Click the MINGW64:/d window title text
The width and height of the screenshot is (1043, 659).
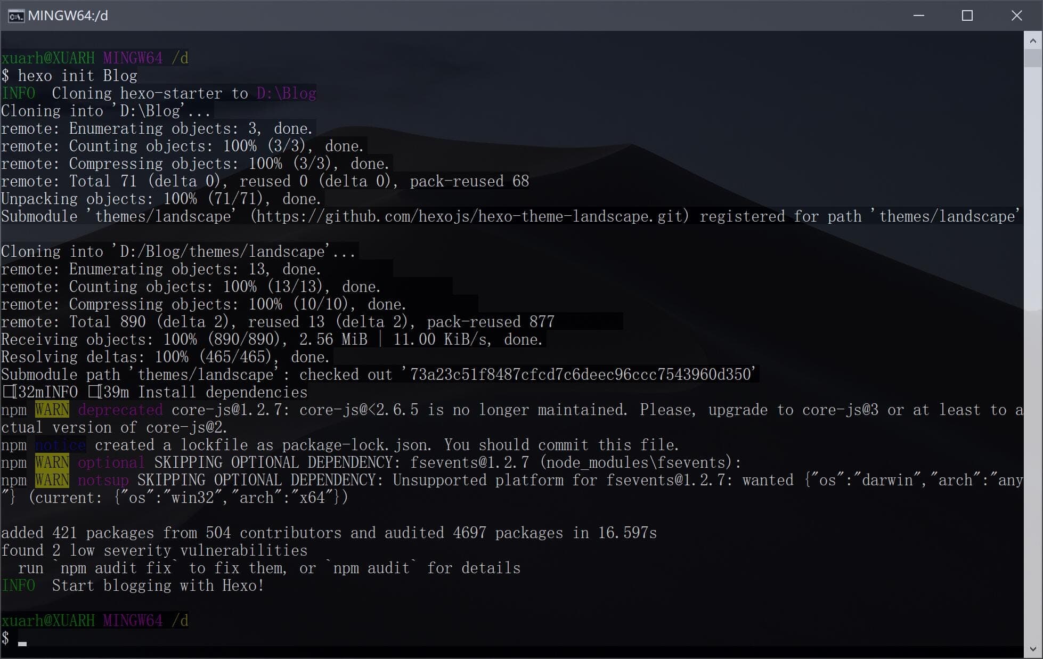pyautogui.click(x=68, y=16)
